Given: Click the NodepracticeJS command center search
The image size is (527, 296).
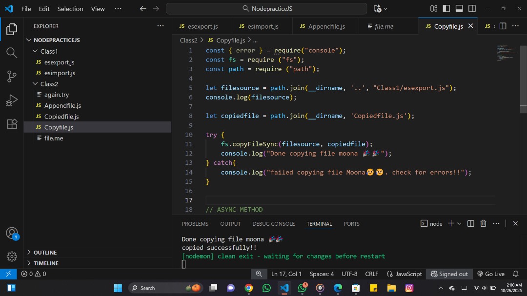Looking at the screenshot, I should point(266,9).
